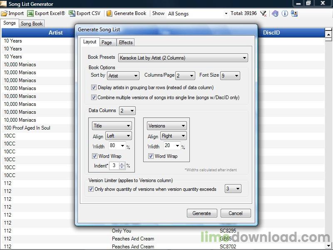Viewport: 333px width, 250px height.
Task: Open the Title column field dropdown
Action: (112, 126)
